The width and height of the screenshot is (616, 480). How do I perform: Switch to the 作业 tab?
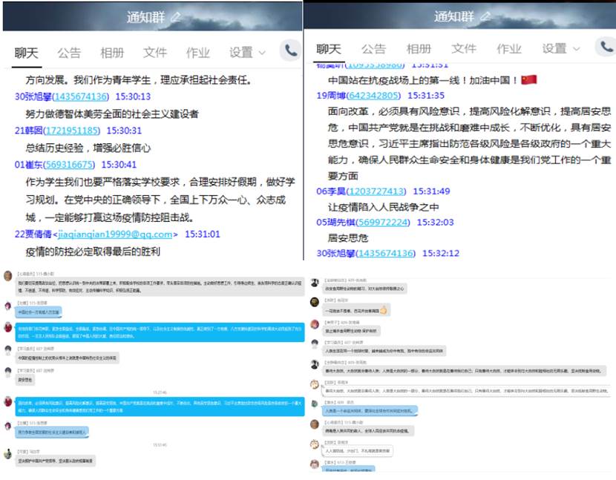pos(197,52)
